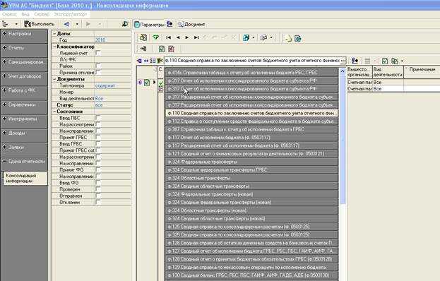Viewport: 440px width, 281px height.
Task: Toggle the Лицевой счет checkbox
Action: [97, 53]
